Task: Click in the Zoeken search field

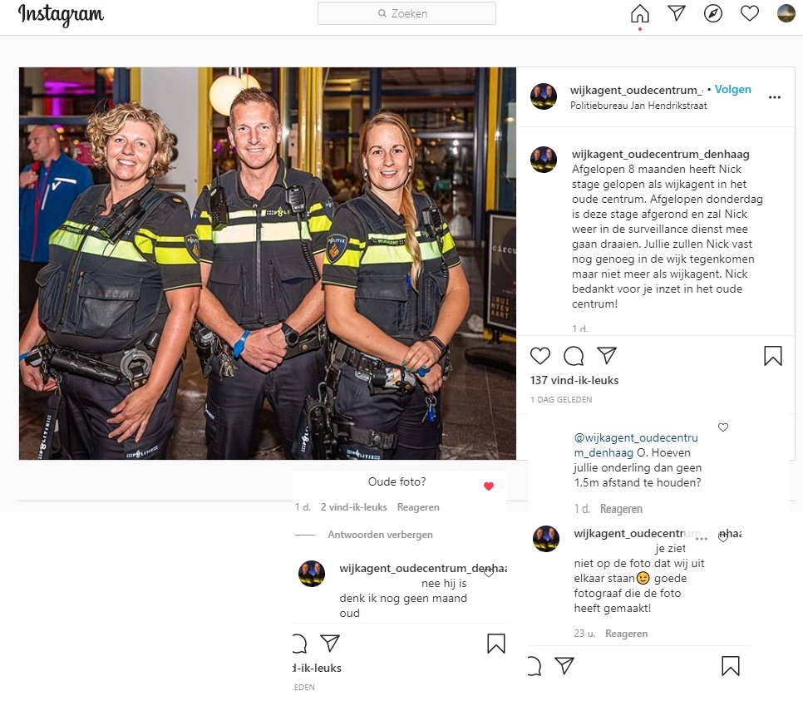Action: [406, 13]
